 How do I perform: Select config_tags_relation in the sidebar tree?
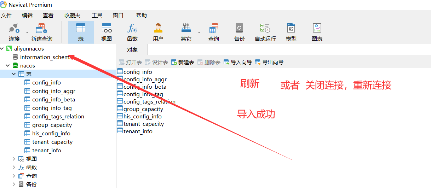point(58,116)
